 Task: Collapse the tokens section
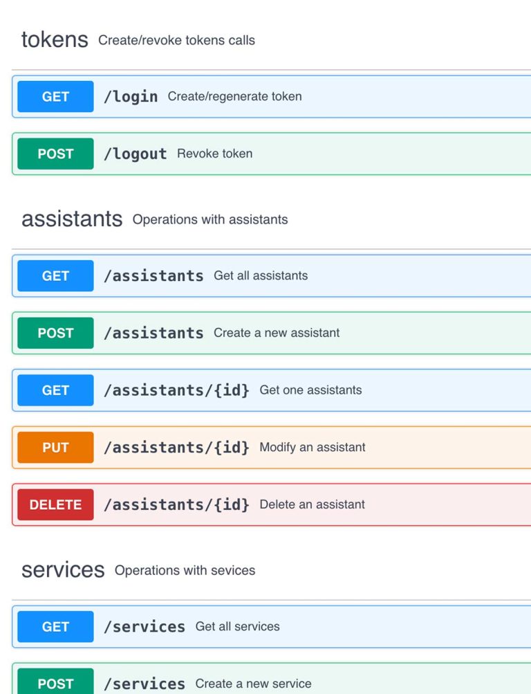(55, 39)
